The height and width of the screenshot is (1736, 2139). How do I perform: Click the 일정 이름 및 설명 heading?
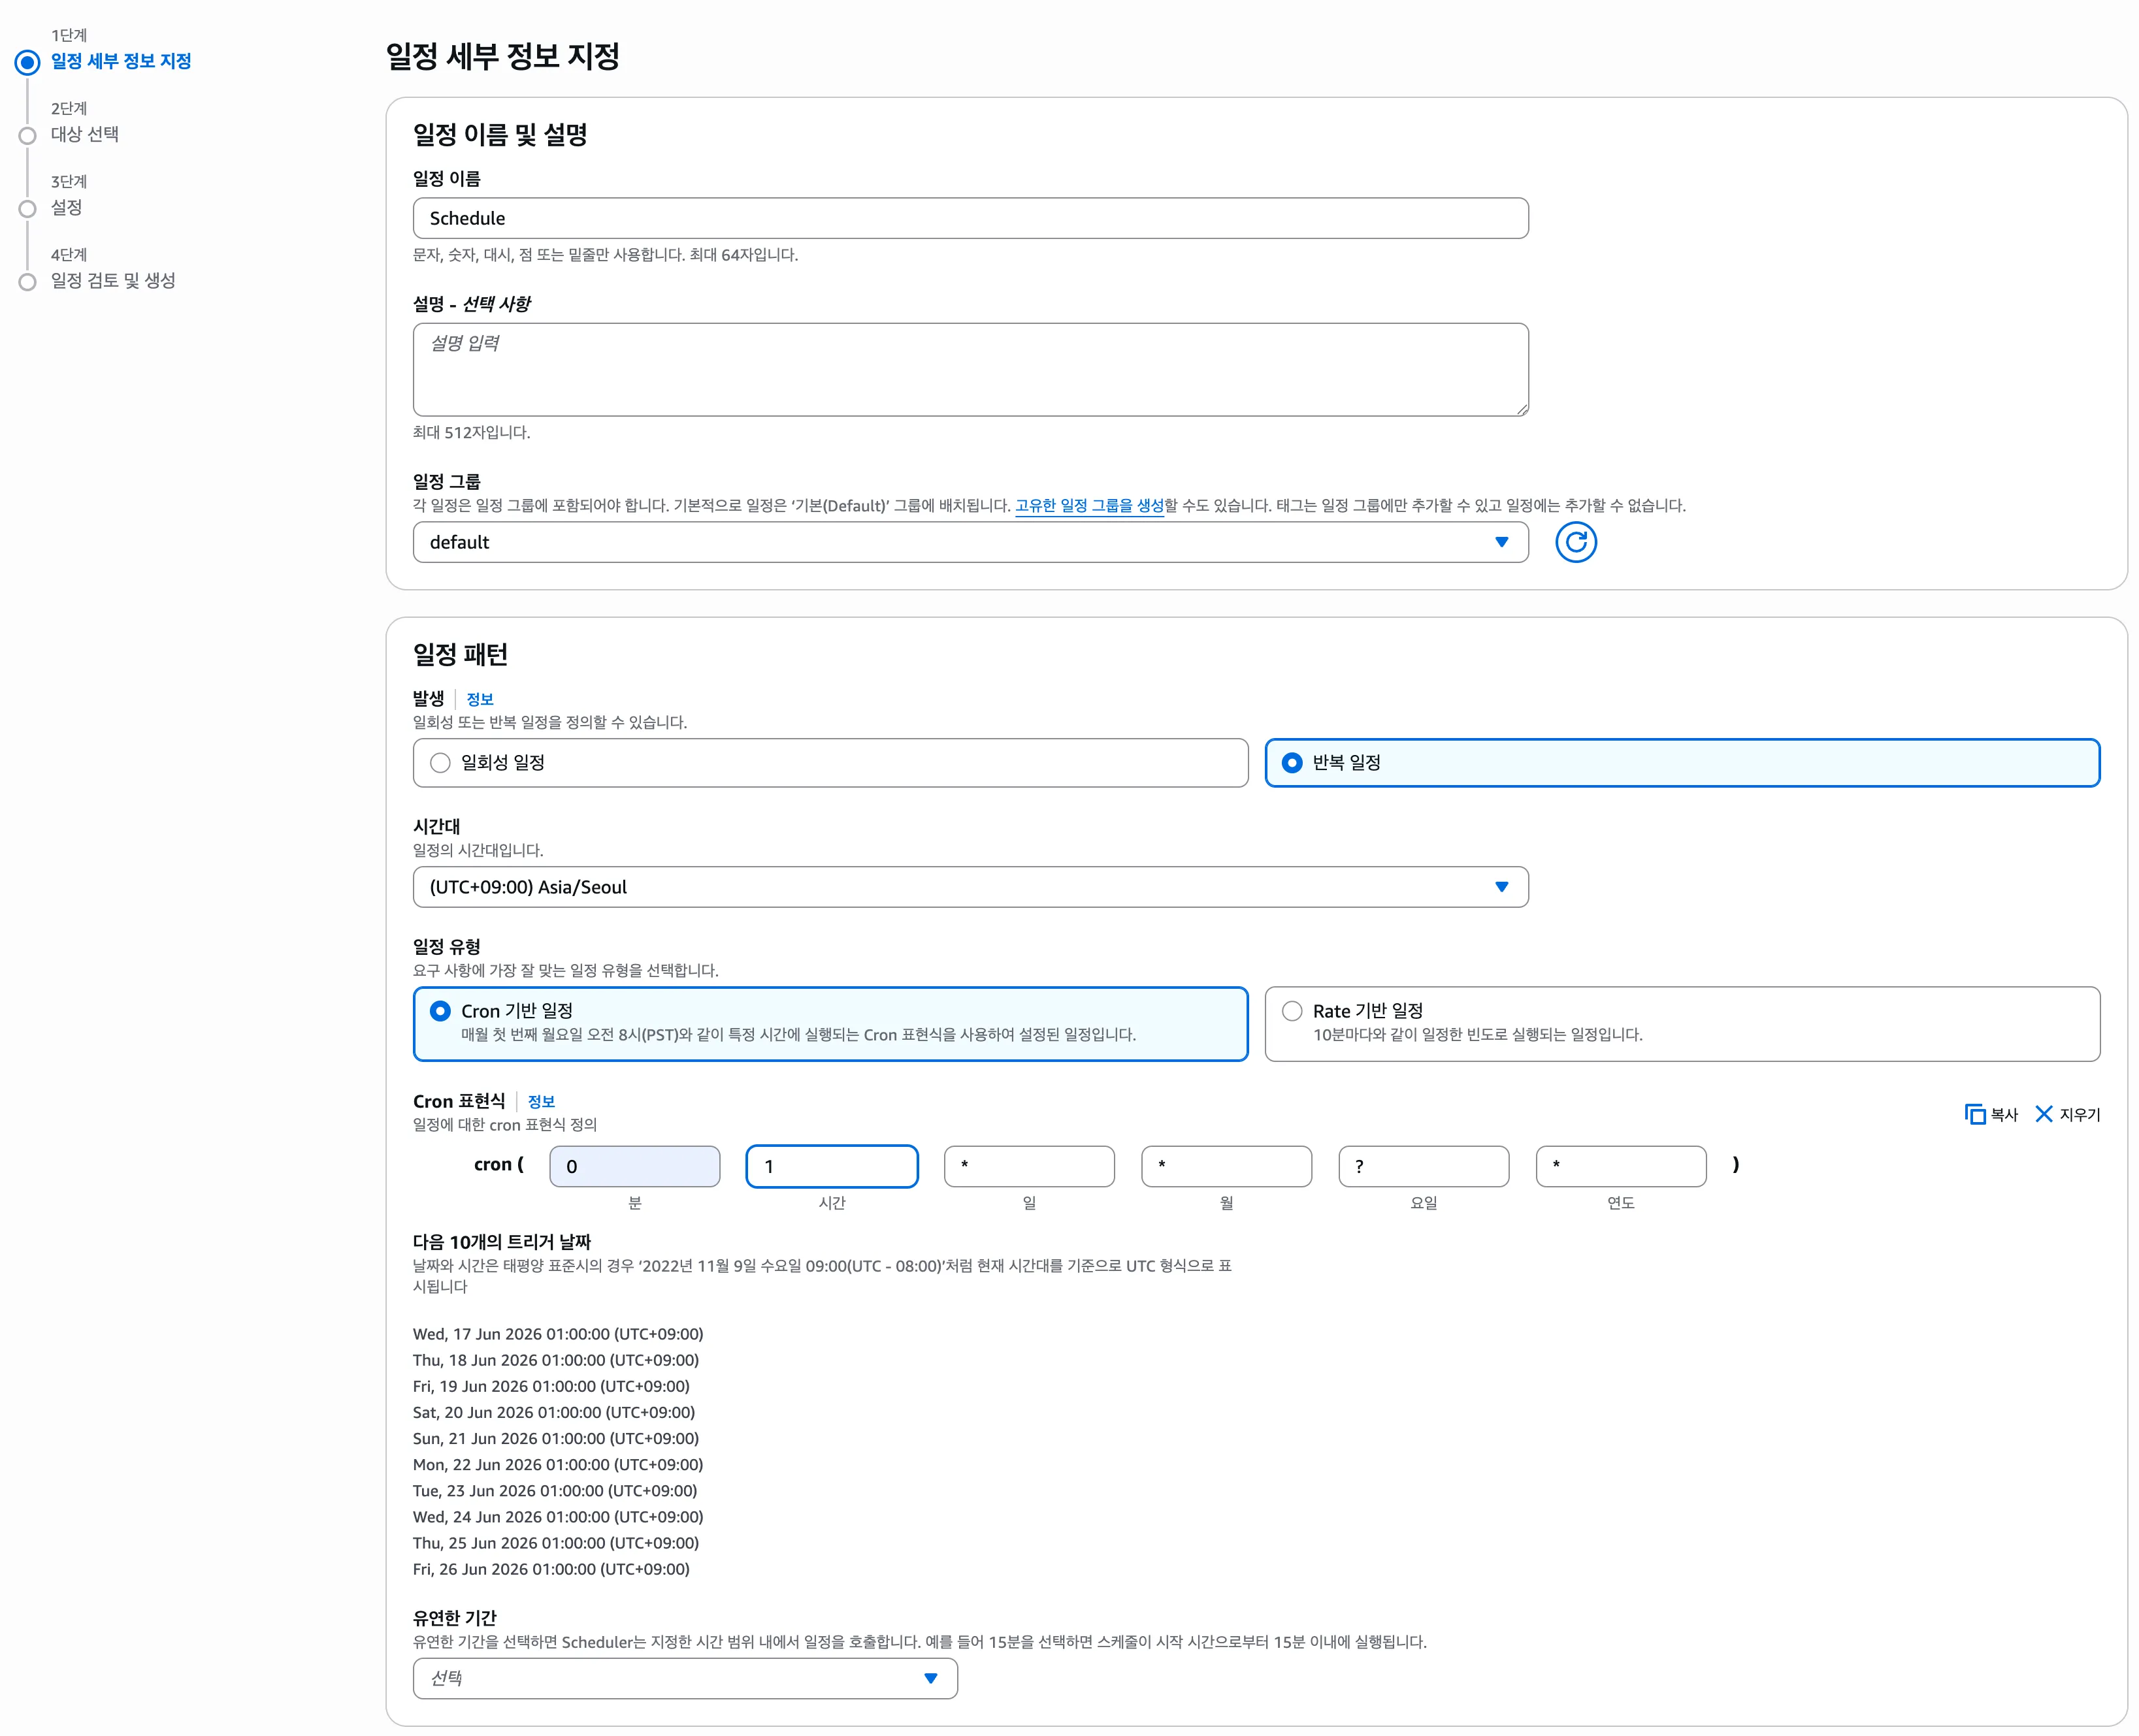(x=500, y=134)
